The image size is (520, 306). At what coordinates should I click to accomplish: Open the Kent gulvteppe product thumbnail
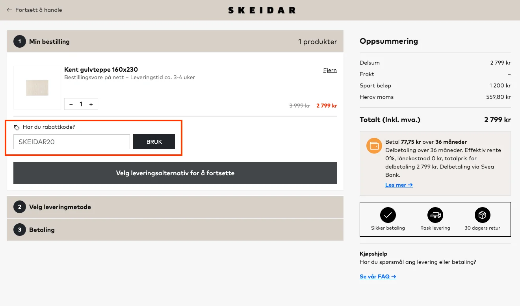coord(37,87)
